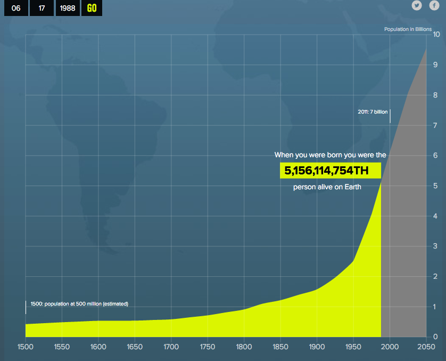Image resolution: width=446 pixels, height=361 pixels.
Task: Click the 9 y-axis label
Action: tap(435, 65)
